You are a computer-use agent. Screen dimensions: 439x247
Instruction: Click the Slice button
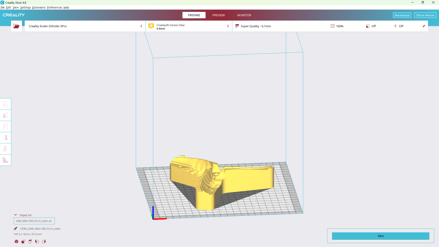[380, 236]
